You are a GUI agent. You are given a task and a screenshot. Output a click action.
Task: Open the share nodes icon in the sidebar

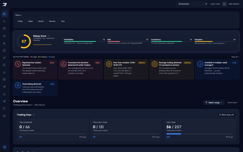(x=4, y=101)
